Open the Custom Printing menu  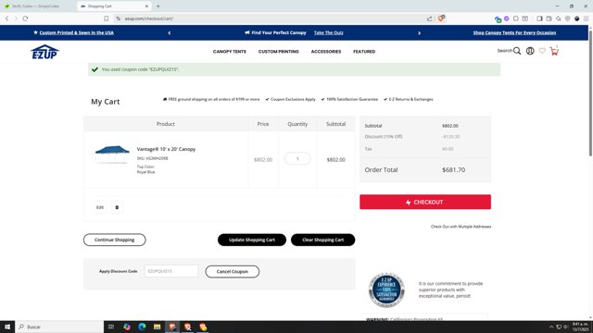tap(278, 52)
